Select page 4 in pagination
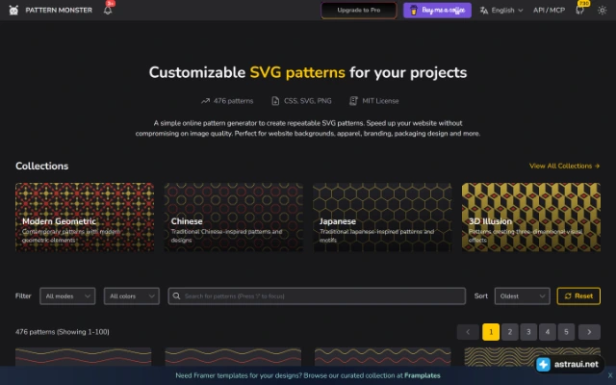 pyautogui.click(x=548, y=332)
